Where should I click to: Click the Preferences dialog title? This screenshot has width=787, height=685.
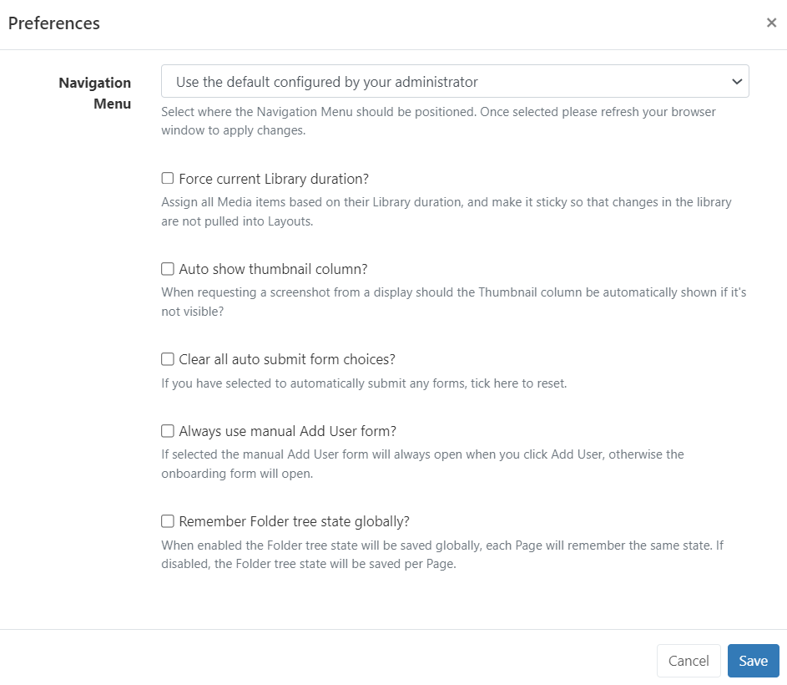click(54, 23)
